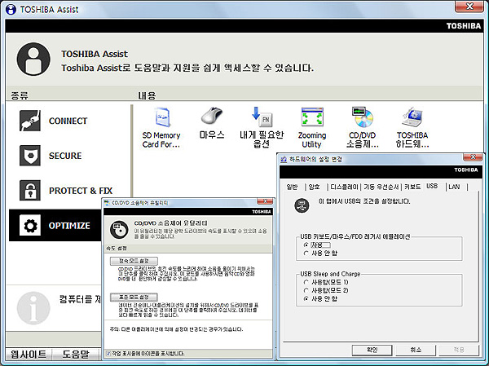Click the information icon at the bottom left
489x366 pixels.
tap(33, 308)
